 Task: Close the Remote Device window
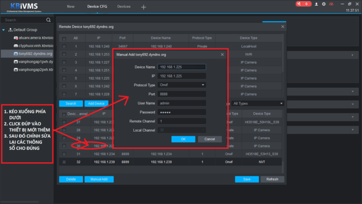pos(283,27)
